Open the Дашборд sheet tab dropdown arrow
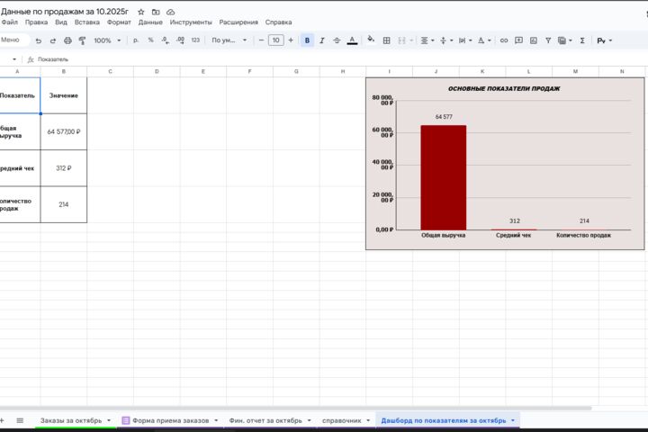This screenshot has width=648, height=432. (513, 420)
